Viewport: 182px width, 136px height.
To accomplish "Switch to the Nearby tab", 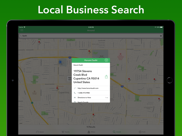I will pos(66,132).
